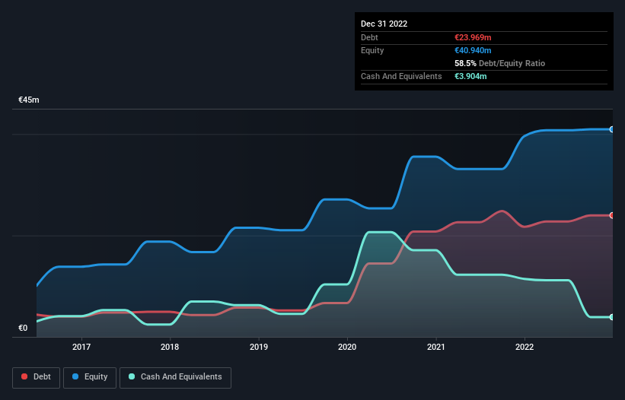Click the 2019 axis label
Screen dimensions: 625x400
[x=259, y=347]
